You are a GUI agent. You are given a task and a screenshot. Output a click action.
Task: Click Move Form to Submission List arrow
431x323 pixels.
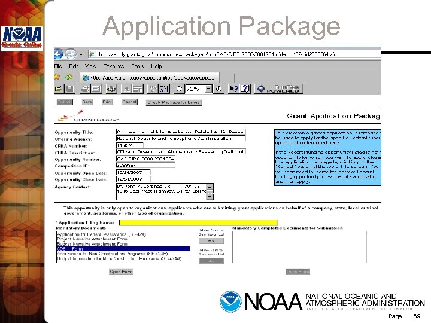[x=211, y=241]
